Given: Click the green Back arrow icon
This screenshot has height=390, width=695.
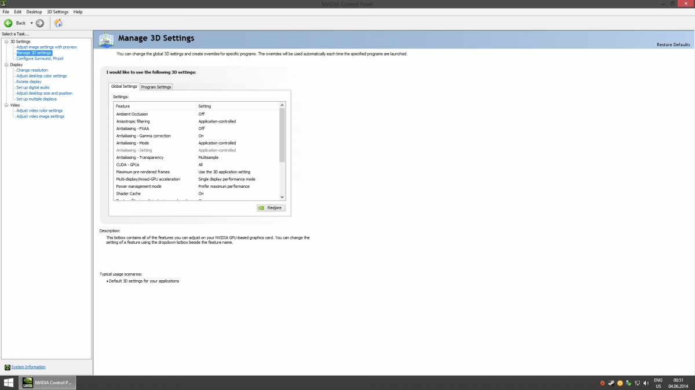Looking at the screenshot, I should tap(8, 23).
